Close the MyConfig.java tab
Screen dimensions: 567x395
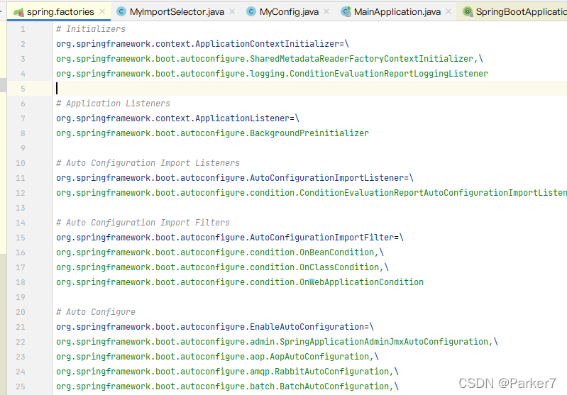click(x=326, y=11)
